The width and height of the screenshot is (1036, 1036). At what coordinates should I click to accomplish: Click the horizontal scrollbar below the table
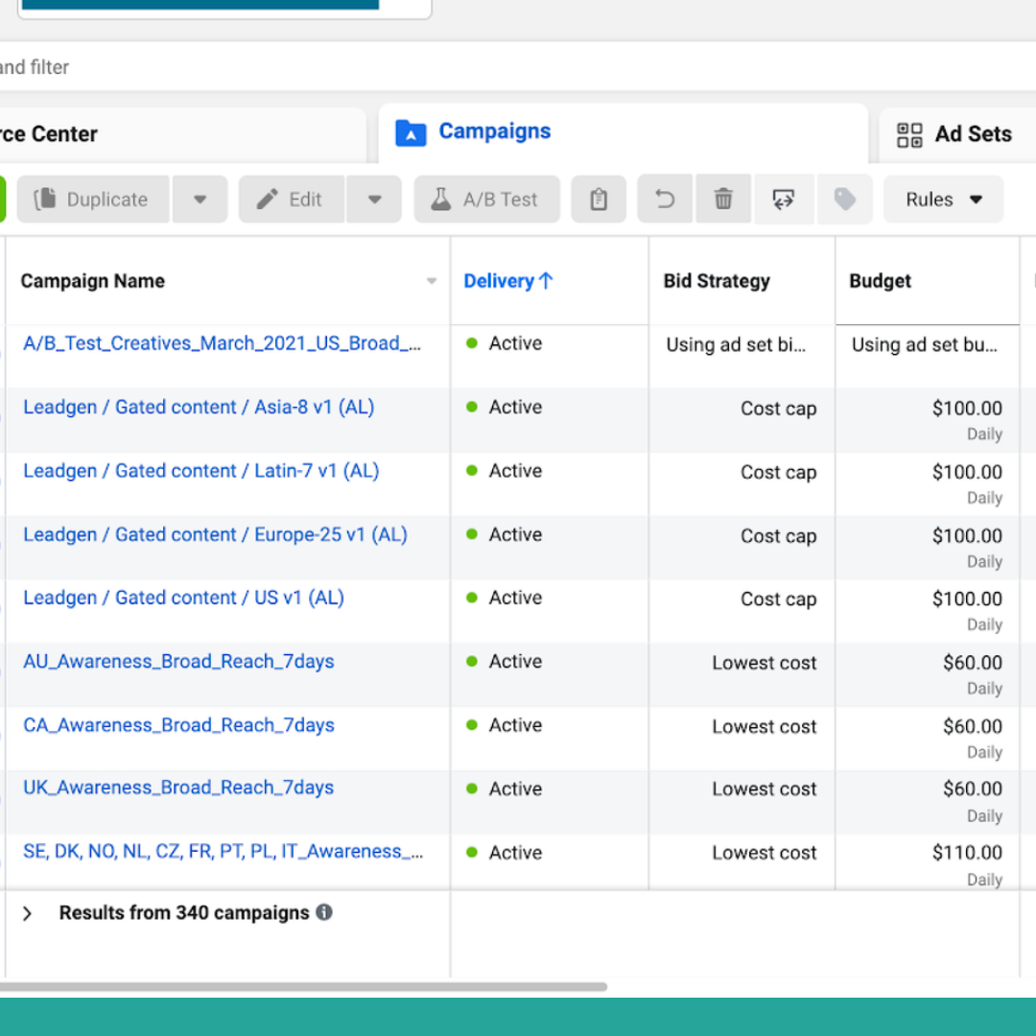coord(303,986)
